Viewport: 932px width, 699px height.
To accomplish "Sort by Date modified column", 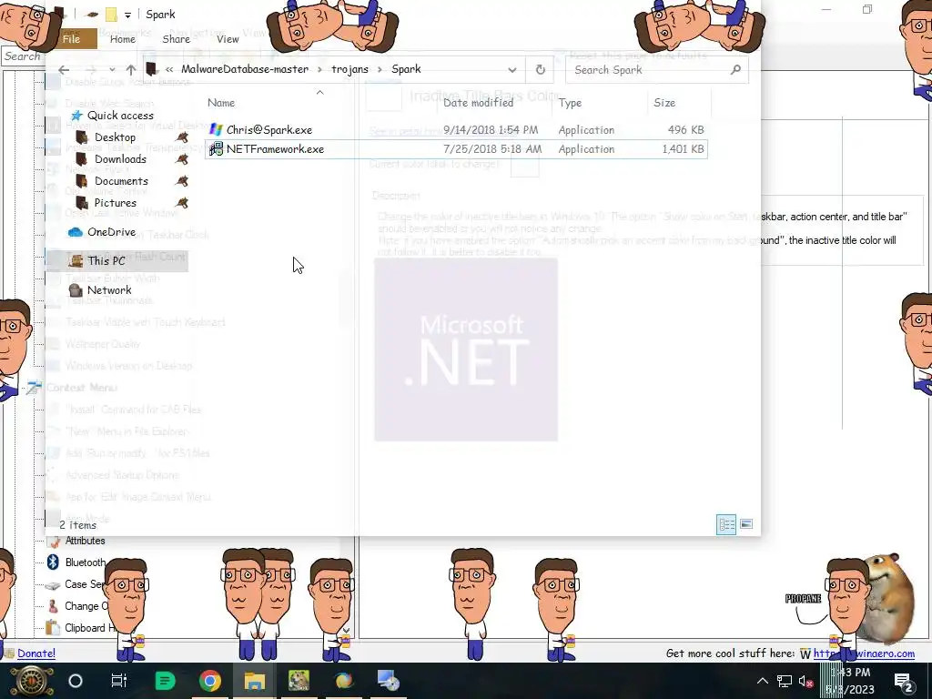I will click(478, 103).
